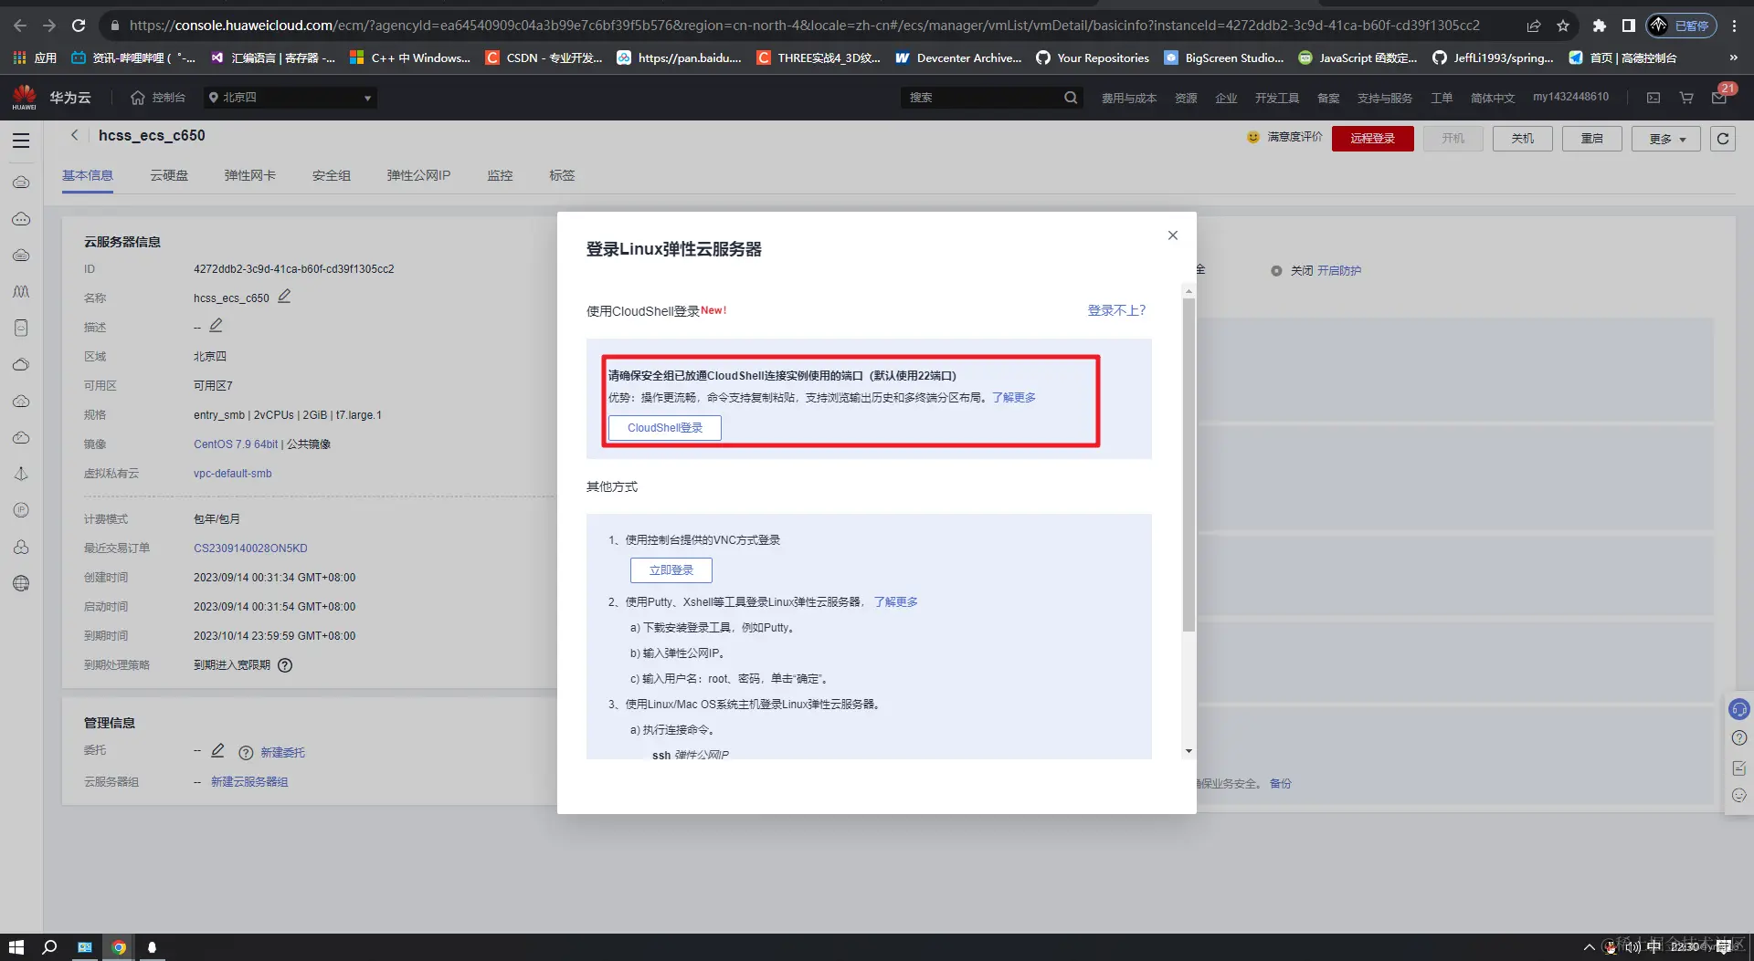Viewport: 1754px width, 961px height.
Task: Open the vpc-default-smb link
Action: point(232,474)
